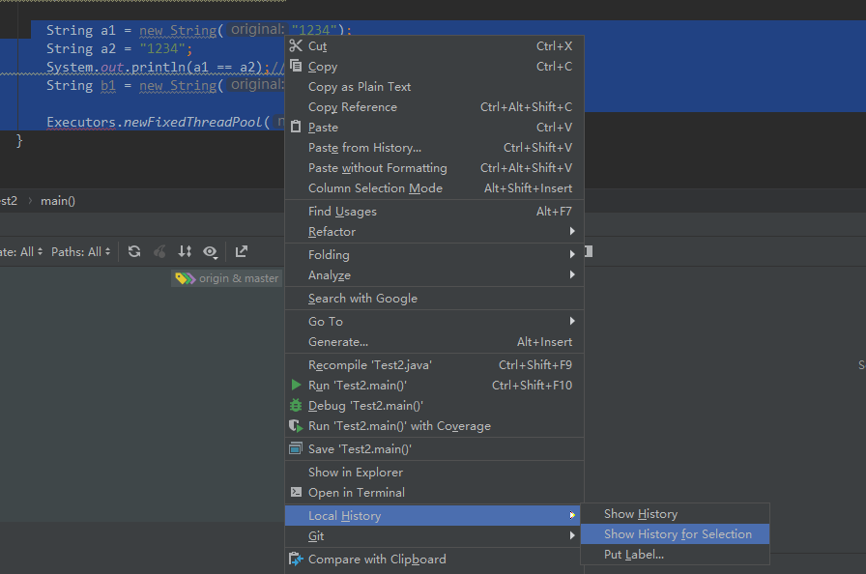
Task: Click the sort arrows icon in the log toolbar
Action: 185,251
